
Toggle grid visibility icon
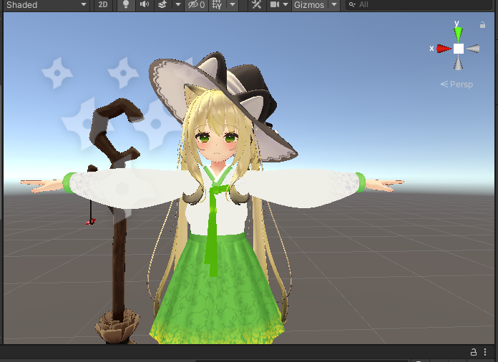click(x=217, y=5)
